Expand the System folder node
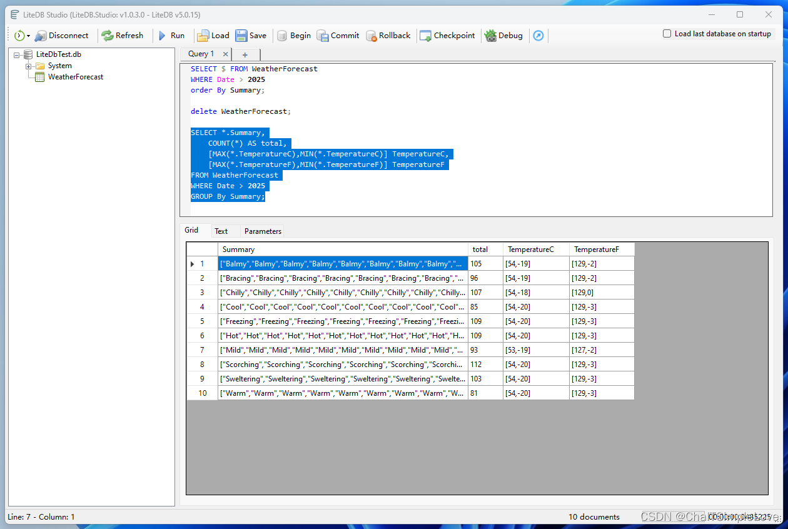 [x=29, y=66]
